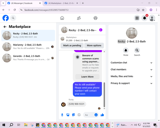Image resolution: width=160 pixels, height=128 pixels.
Task: Click back arrow next to Marketplace
Action: 5,27
